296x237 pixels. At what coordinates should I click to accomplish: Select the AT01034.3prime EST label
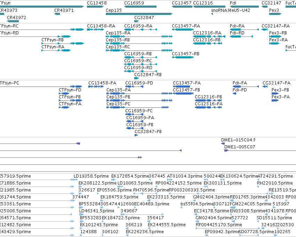click(x=185, y=176)
